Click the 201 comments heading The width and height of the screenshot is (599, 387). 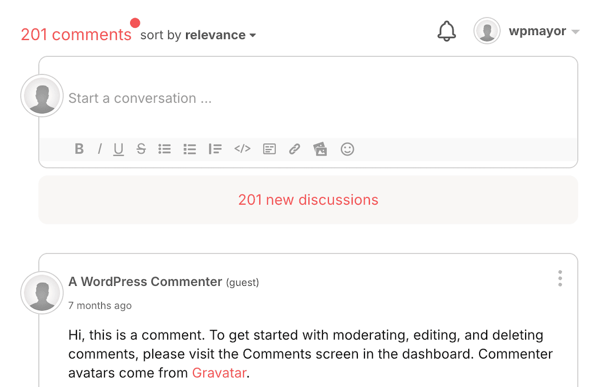coord(76,35)
